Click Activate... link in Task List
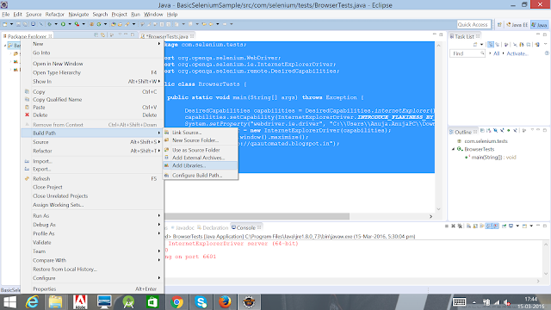The image size is (551, 310). [x=517, y=53]
